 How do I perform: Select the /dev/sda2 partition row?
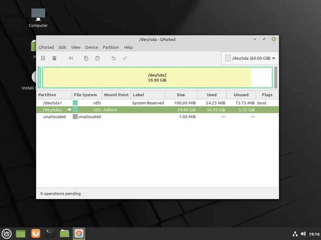tap(157, 110)
